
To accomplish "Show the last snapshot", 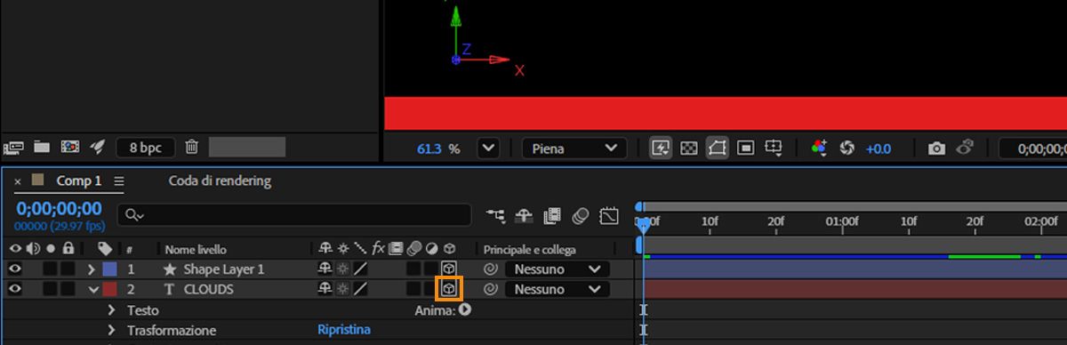I will [x=965, y=148].
